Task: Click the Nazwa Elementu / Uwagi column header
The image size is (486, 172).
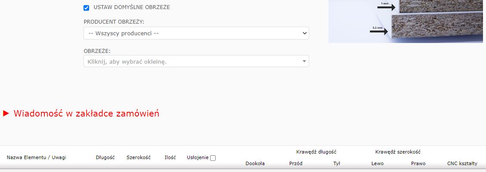Action: click(37, 158)
